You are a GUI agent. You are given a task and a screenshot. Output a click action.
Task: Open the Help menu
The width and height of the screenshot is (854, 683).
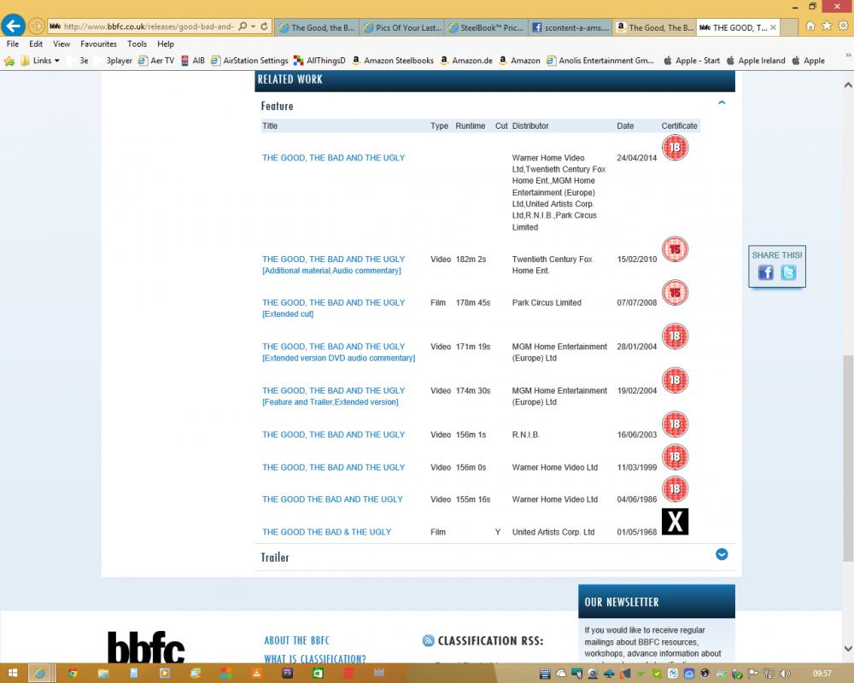166,44
